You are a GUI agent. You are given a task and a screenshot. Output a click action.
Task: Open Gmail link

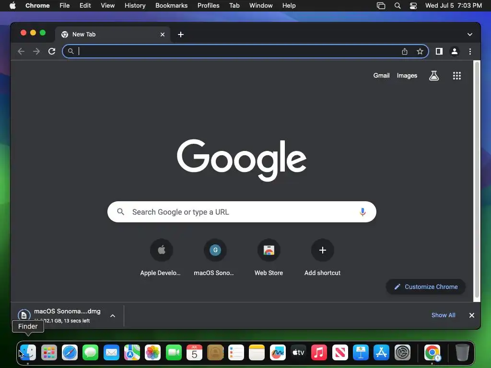(x=381, y=75)
